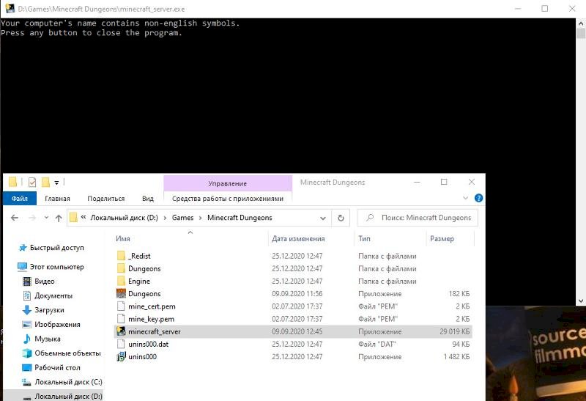Select the mine_key.pem file icon
The image size is (586, 401).
121,319
